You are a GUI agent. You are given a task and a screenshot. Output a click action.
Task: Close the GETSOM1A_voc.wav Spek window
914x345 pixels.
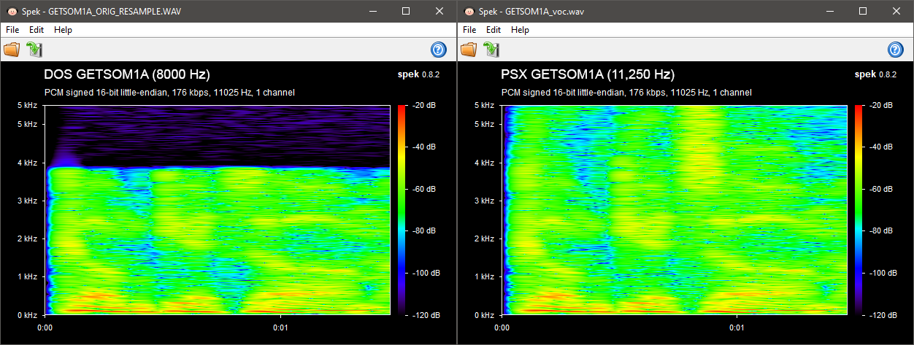(896, 12)
